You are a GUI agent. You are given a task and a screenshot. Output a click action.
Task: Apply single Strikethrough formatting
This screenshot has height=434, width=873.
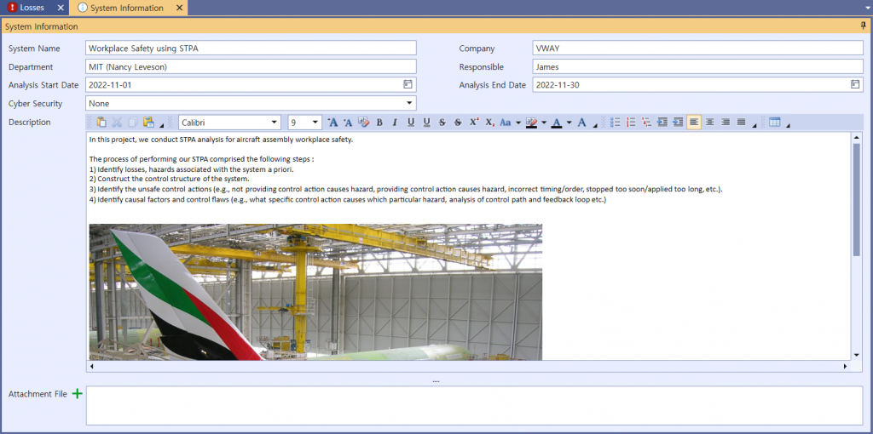(442, 123)
